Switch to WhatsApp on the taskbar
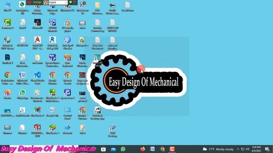Viewport: 273px width, 153px height. pos(123,149)
